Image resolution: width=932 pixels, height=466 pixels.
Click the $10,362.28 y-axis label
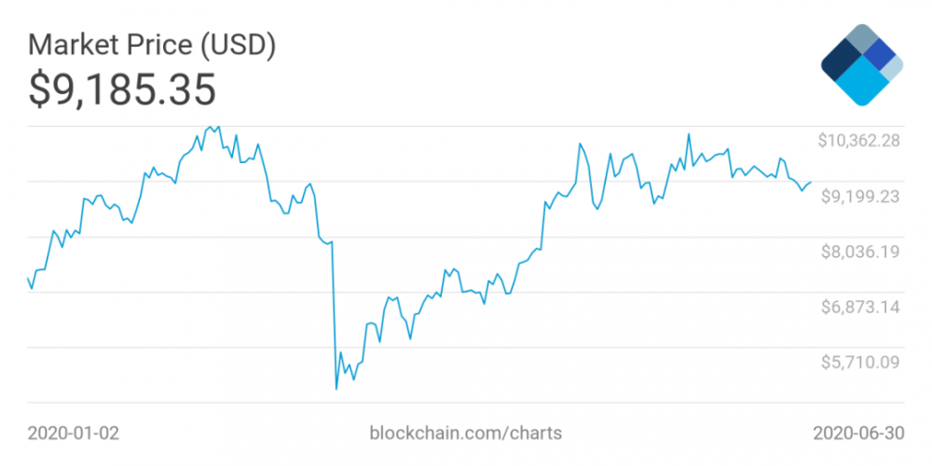coord(859,141)
